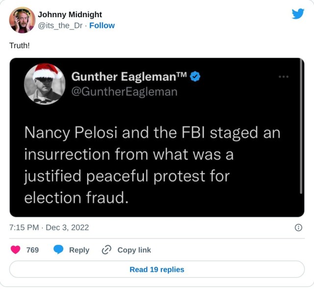Click the Reply text label

(79, 250)
